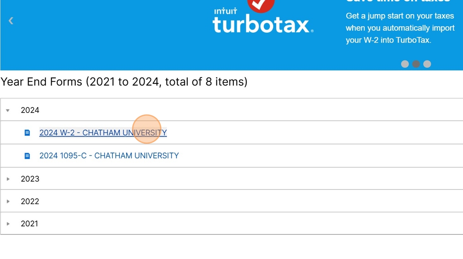This screenshot has height=259, width=463.
Task: Select the third carousel dot indicator
Action: pyautogui.click(x=427, y=64)
